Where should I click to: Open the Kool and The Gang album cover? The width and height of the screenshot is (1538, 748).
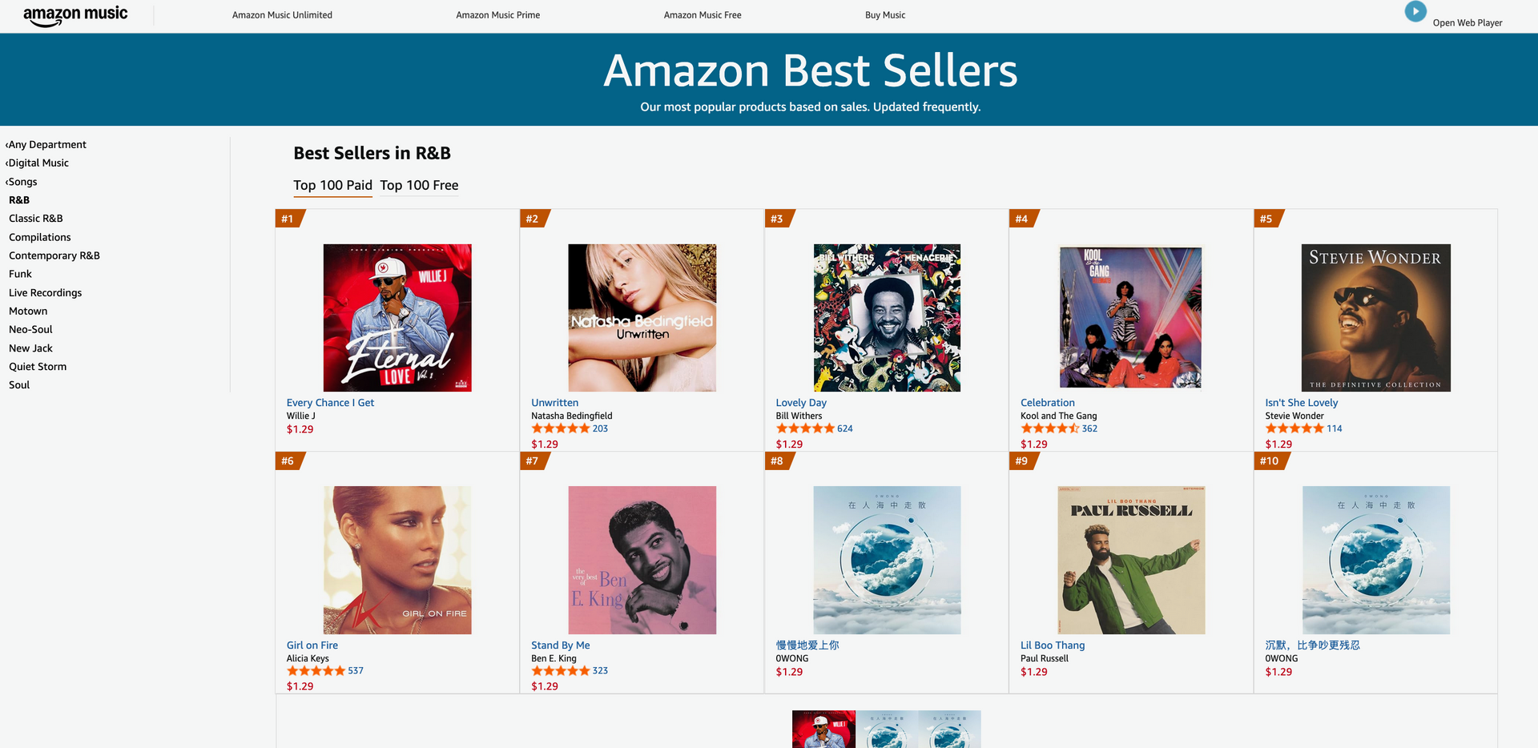tap(1131, 318)
